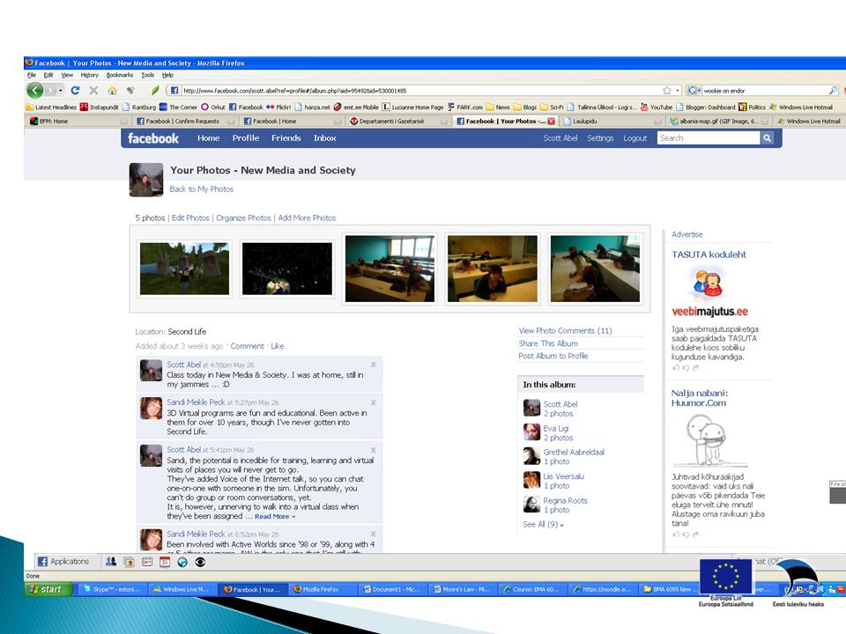
Task: Open the Windows start button
Action: [x=48, y=589]
